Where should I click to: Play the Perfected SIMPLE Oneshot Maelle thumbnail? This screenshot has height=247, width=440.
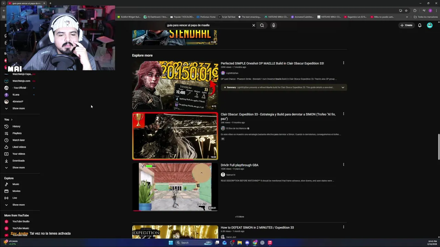click(175, 85)
